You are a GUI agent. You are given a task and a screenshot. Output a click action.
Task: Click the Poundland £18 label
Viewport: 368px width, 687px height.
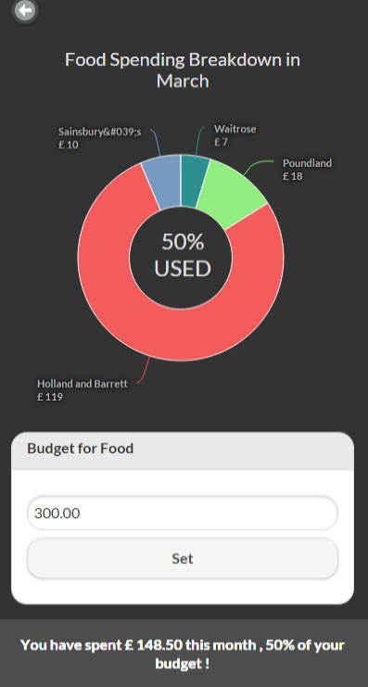click(307, 169)
